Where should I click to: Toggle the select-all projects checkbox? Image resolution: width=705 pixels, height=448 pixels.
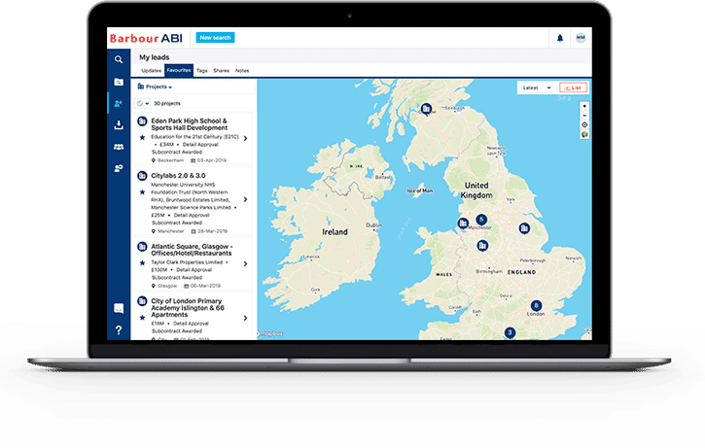pyautogui.click(x=140, y=103)
